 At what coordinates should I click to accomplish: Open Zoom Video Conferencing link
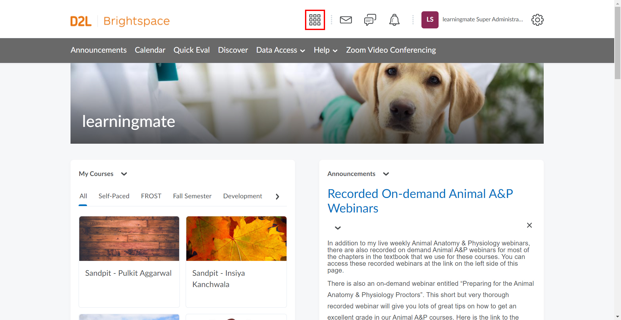pos(391,50)
